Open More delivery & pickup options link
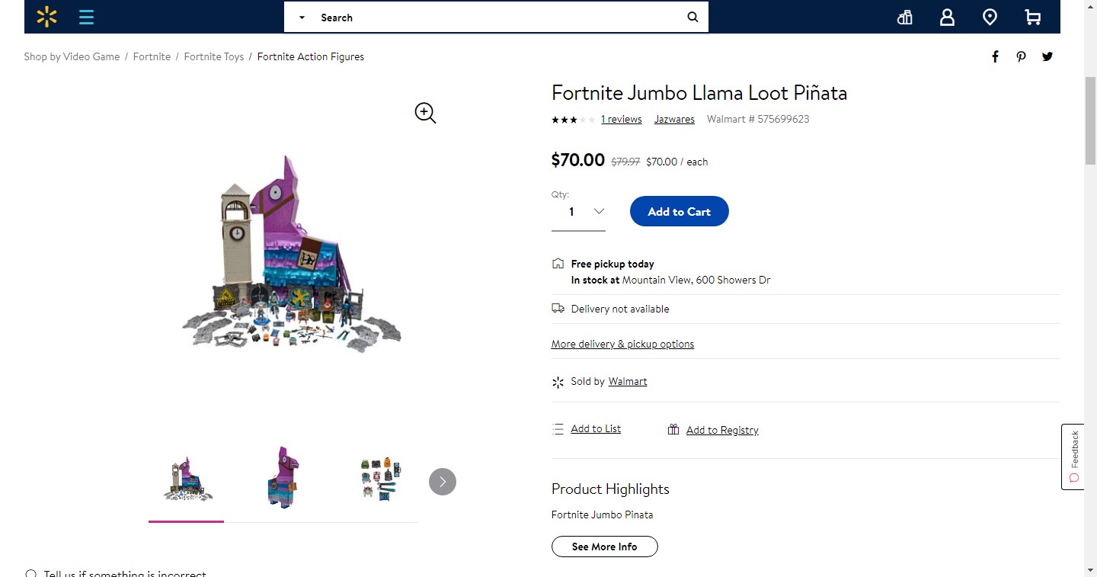The image size is (1097, 577). (x=622, y=344)
